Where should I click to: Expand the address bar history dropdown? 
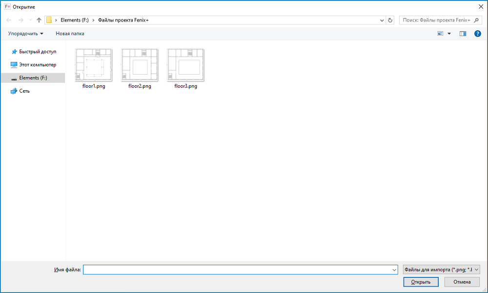pyautogui.click(x=382, y=20)
